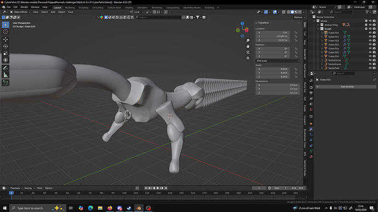
Task: Hide the Sculpt collection in viewport
Action: 370,29
